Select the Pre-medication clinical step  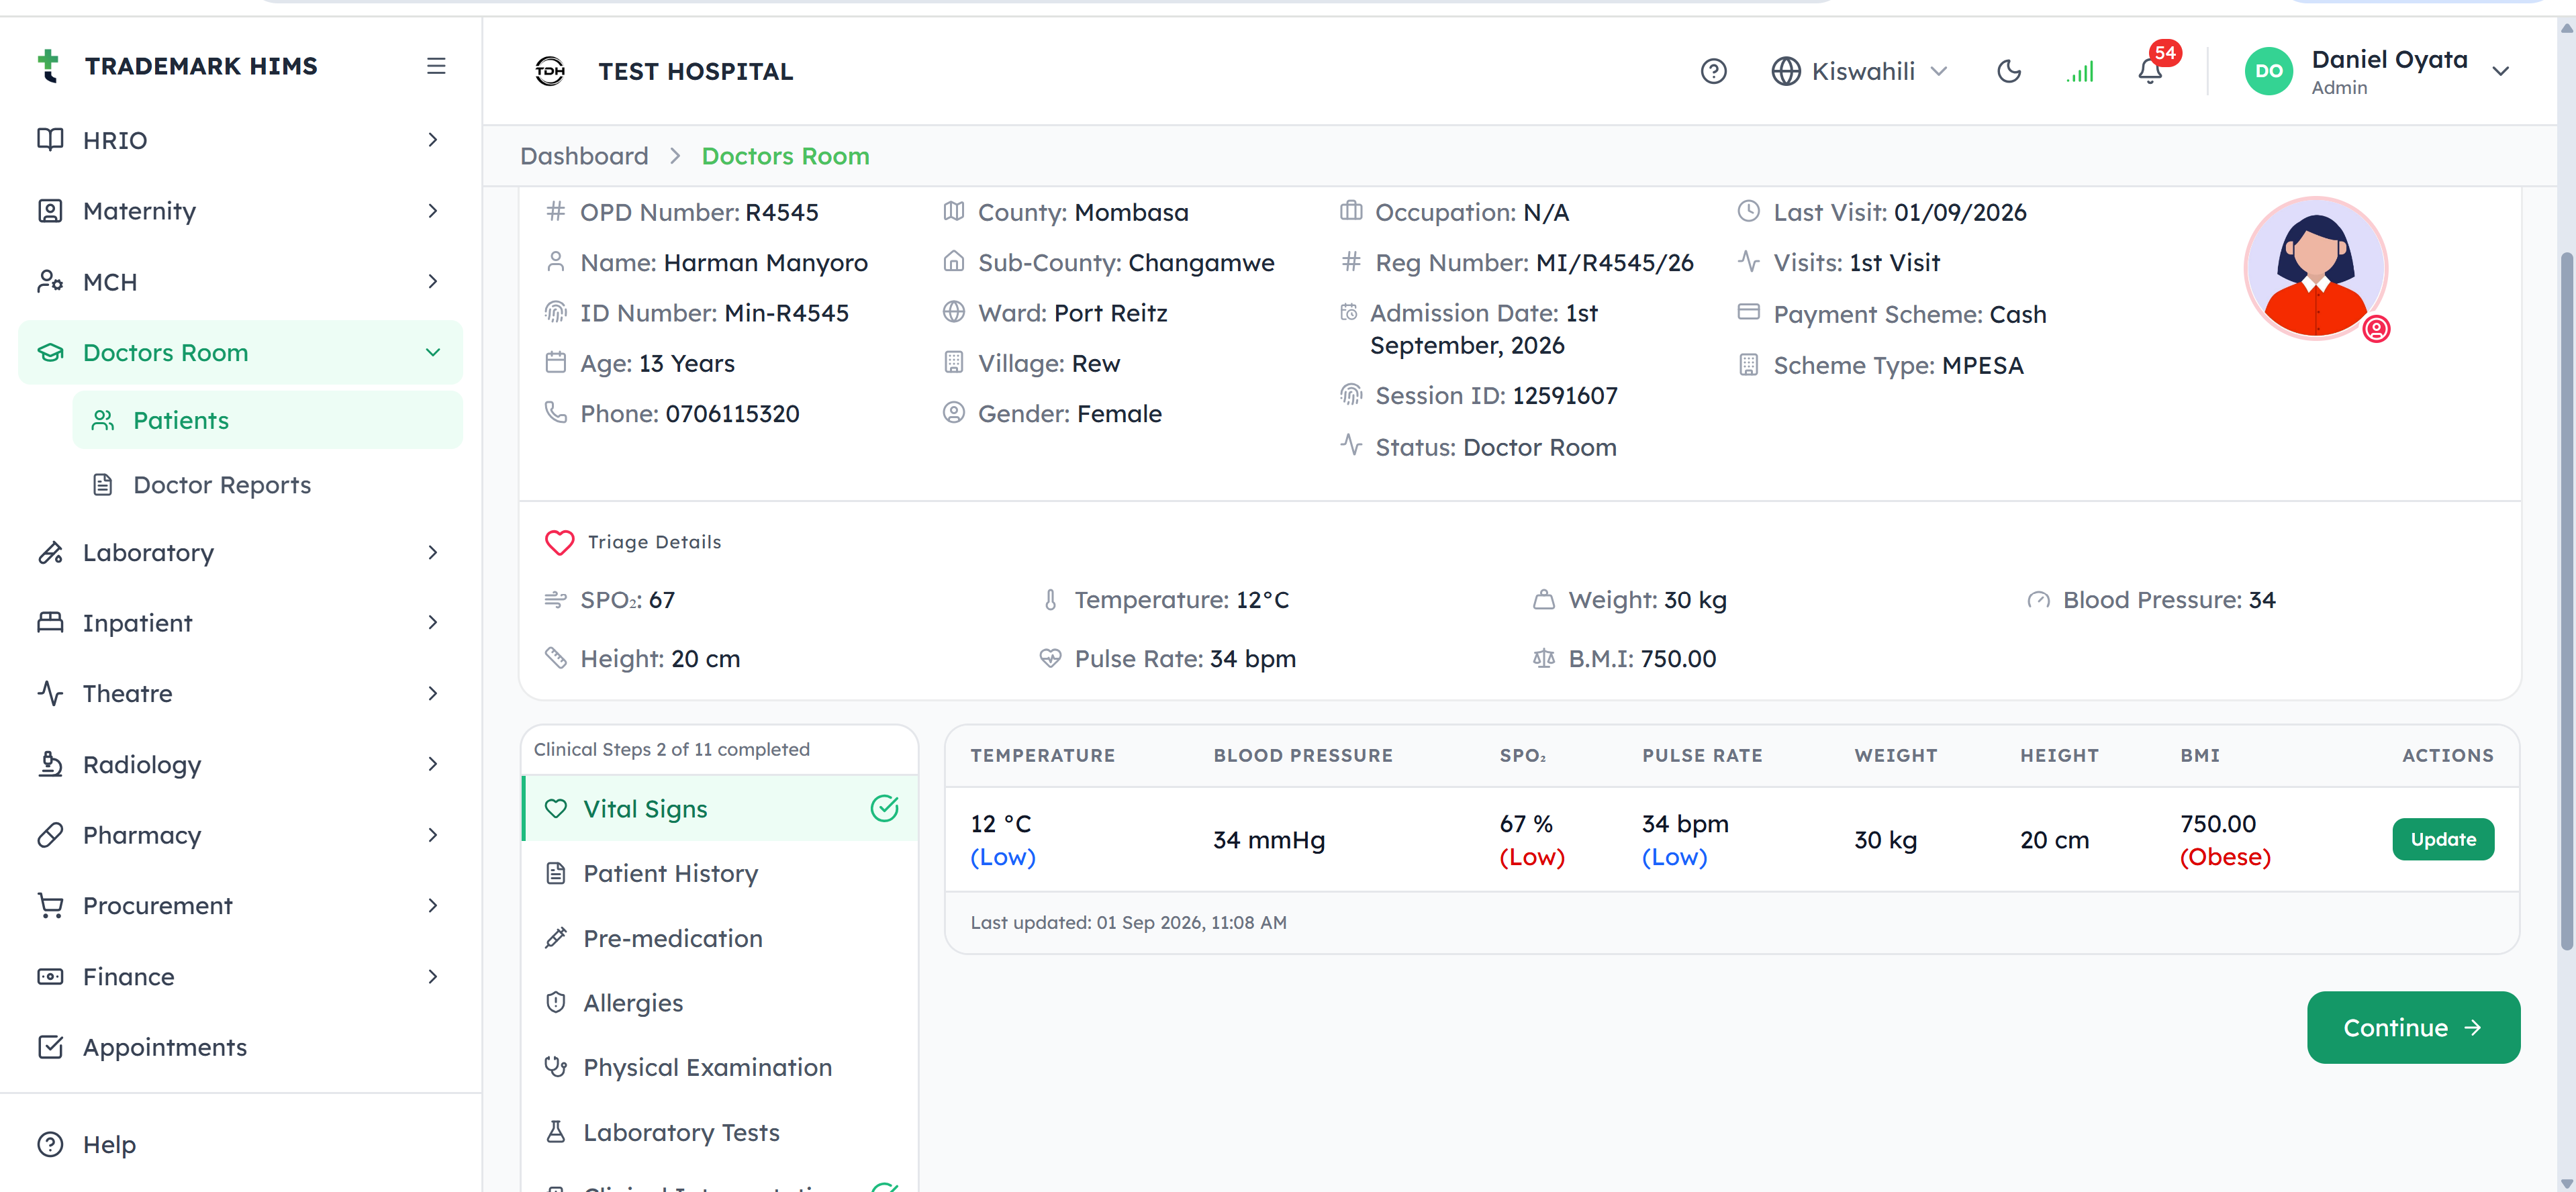720,938
